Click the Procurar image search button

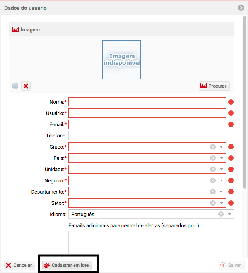(214, 86)
